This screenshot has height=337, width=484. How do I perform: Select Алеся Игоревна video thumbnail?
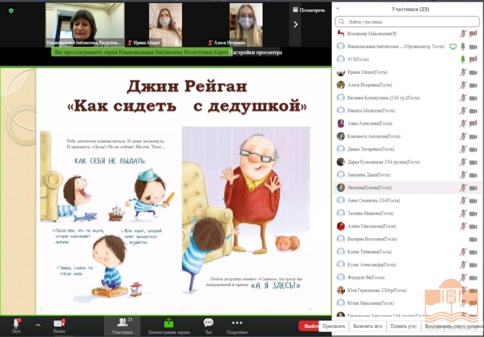tap(246, 25)
